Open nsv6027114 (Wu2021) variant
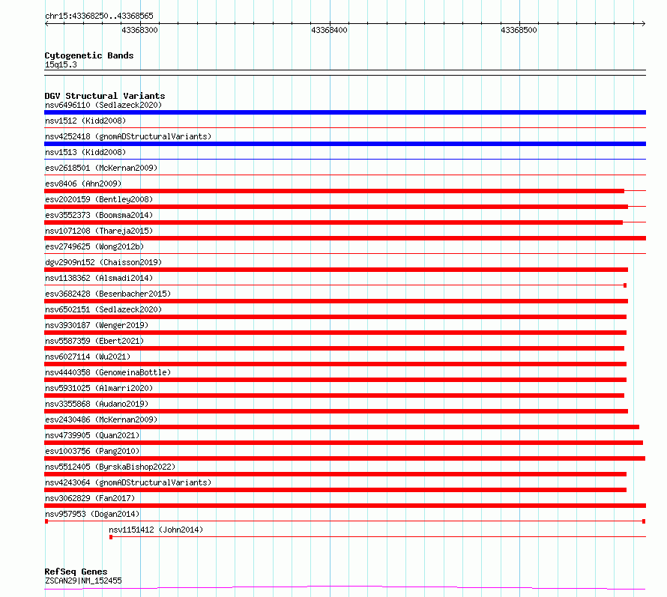This screenshot has height=597, width=667. coord(88,357)
